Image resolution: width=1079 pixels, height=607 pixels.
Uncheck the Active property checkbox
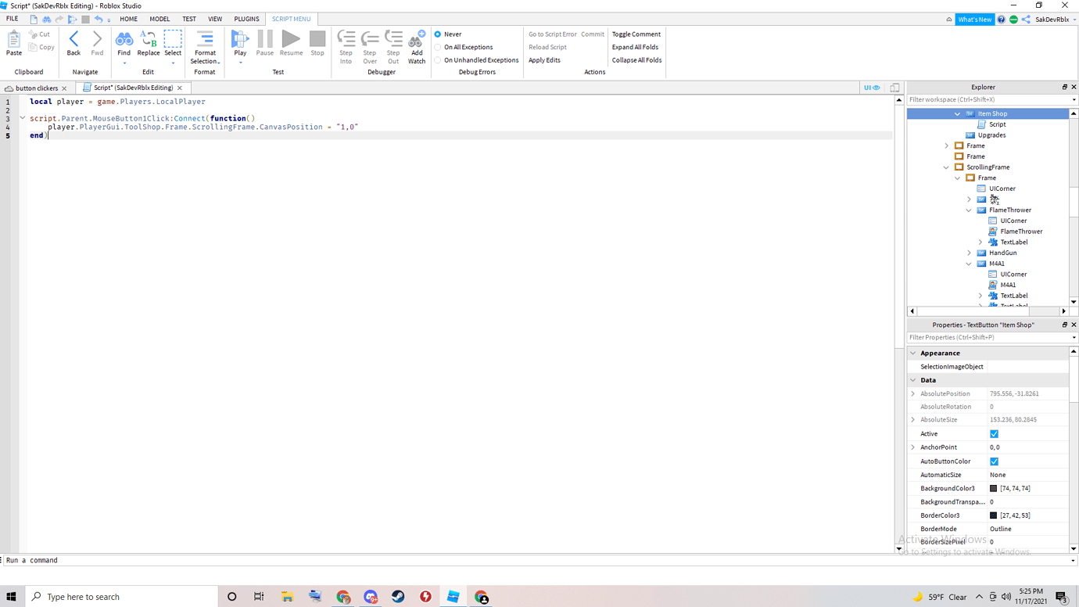(x=995, y=433)
